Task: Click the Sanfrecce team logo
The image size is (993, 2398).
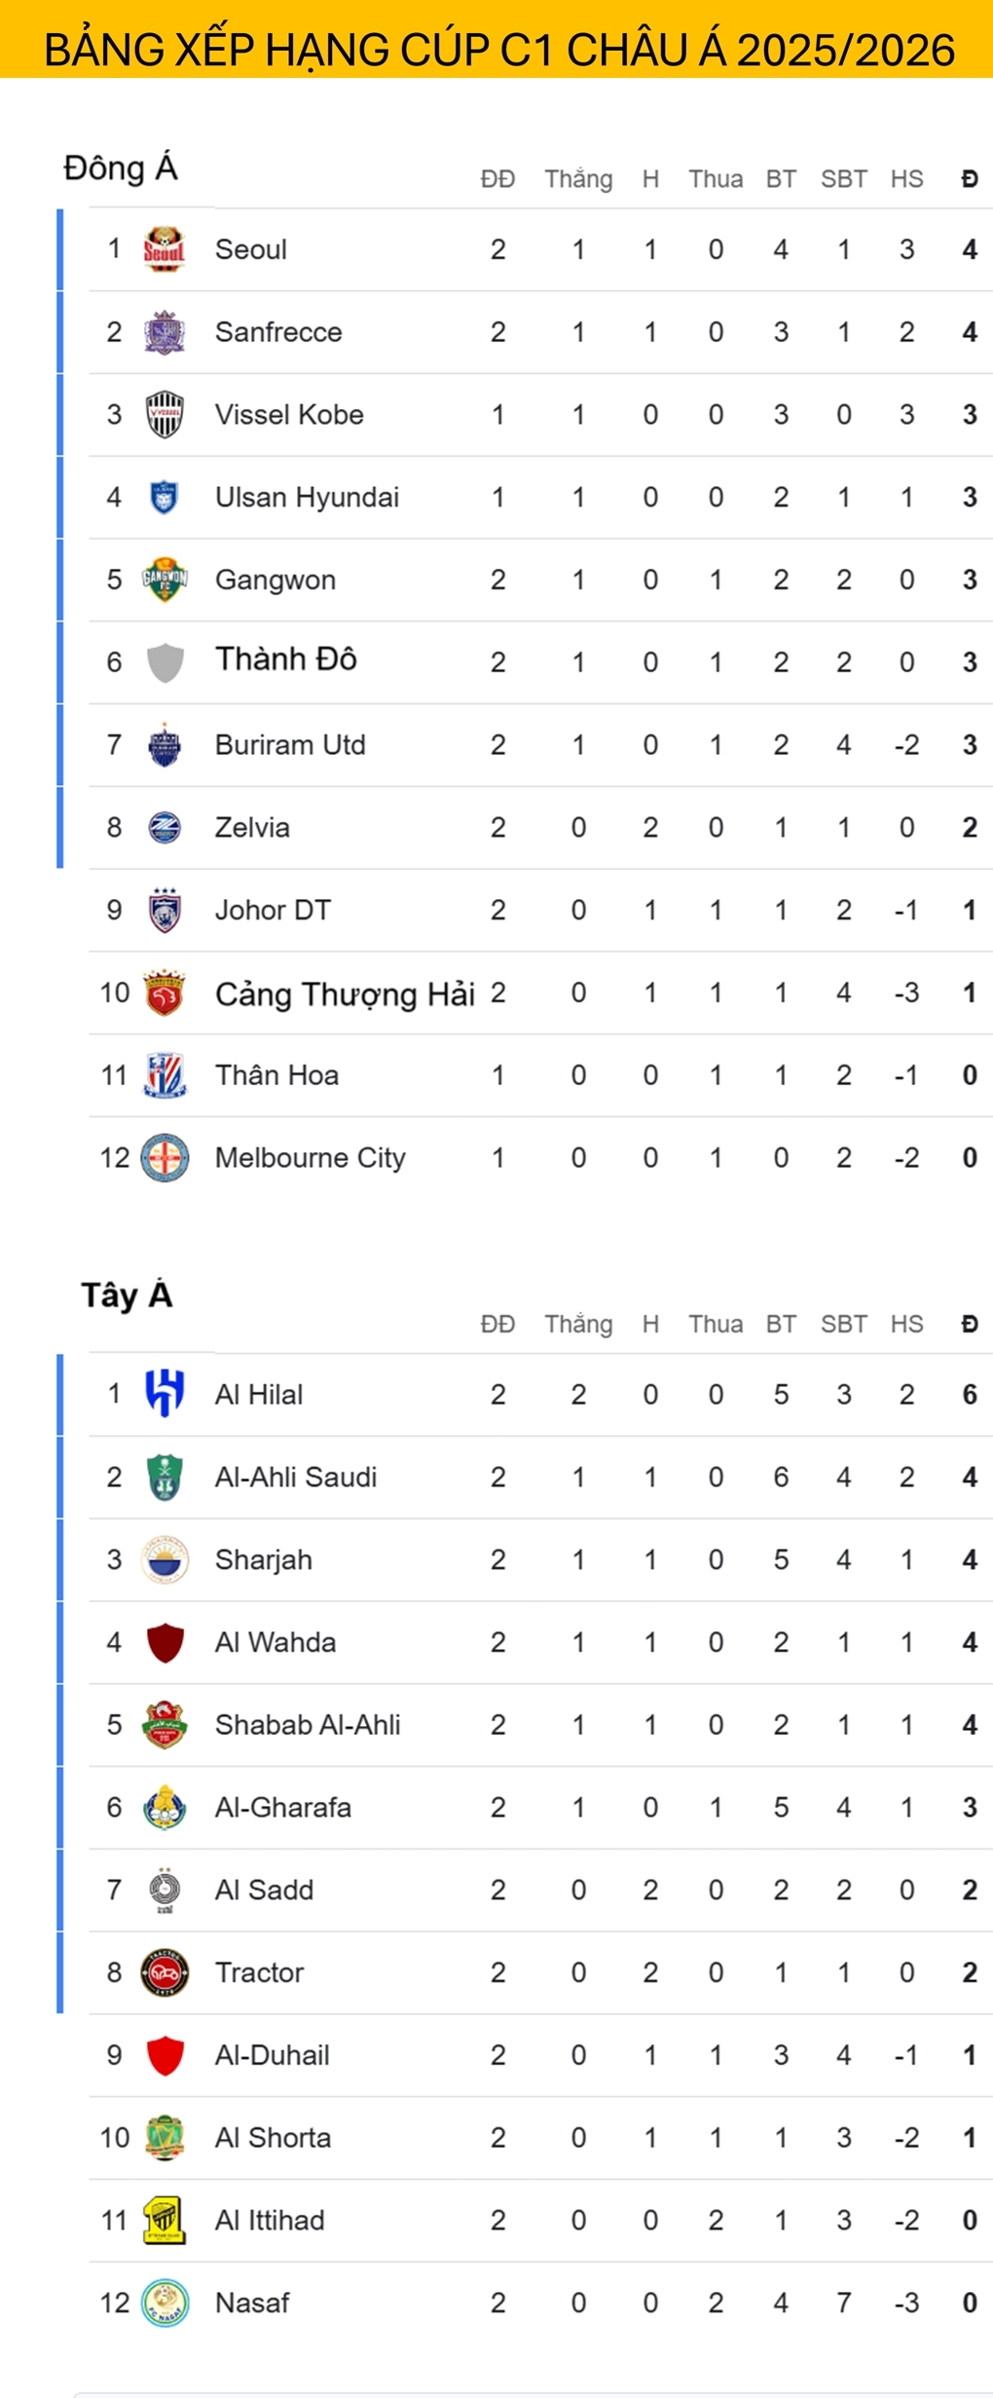Action: pos(165,332)
